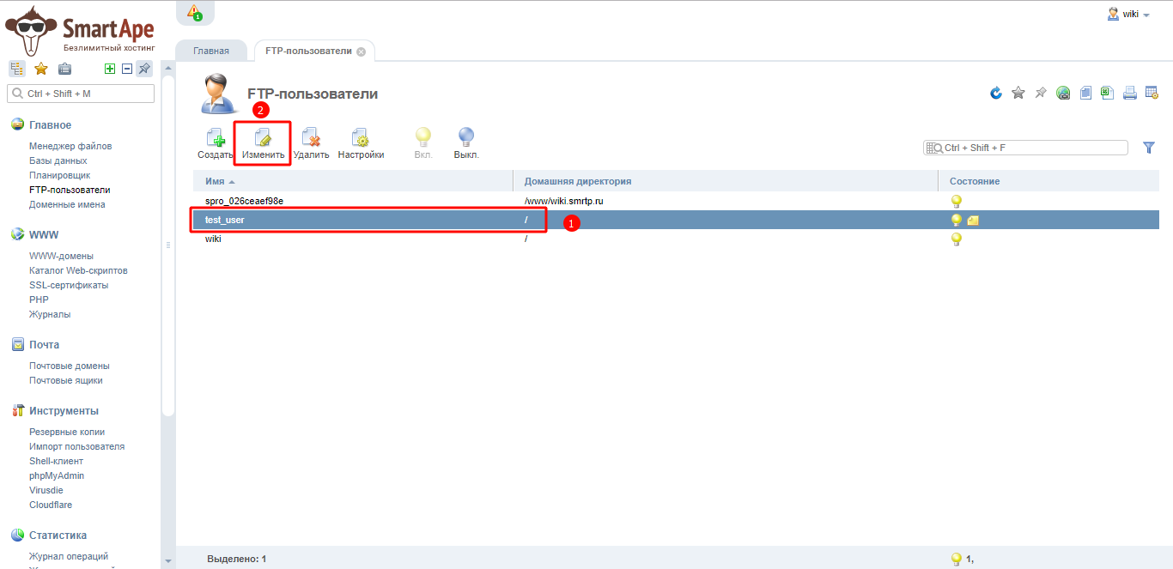Export the list via the Excel icon
The height and width of the screenshot is (569, 1173).
pyautogui.click(x=1108, y=93)
